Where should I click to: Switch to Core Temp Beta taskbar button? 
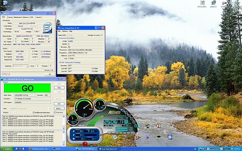(x=109, y=149)
